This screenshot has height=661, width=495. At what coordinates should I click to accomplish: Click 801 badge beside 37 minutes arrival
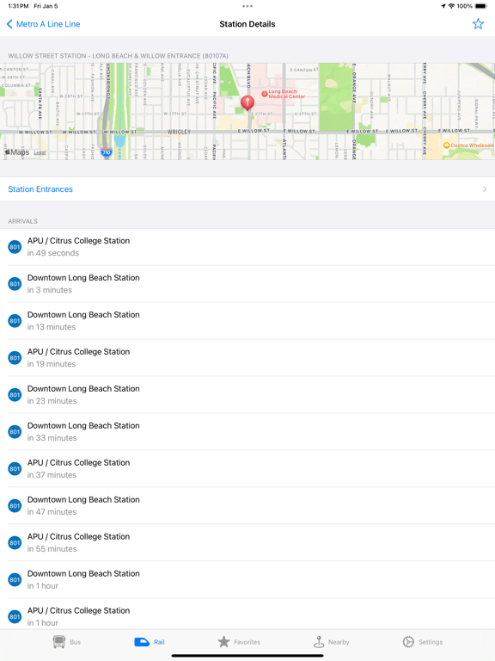(15, 469)
